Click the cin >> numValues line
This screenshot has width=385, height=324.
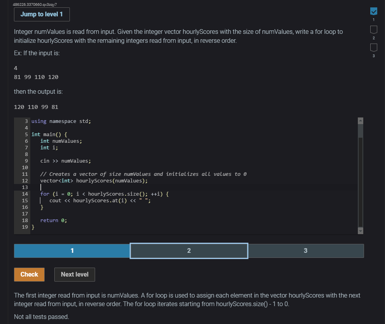click(x=66, y=161)
